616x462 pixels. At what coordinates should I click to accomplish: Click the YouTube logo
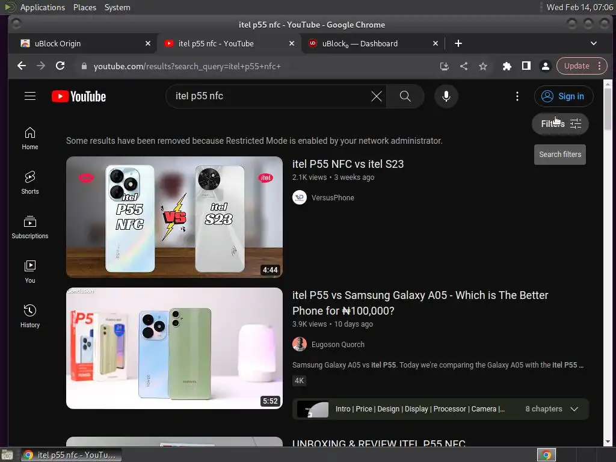click(x=79, y=96)
